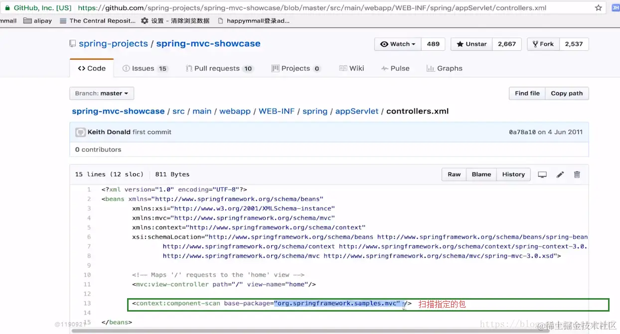Viewport: 620px width, 334px height.
Task: Click the Fork button
Action: 543,44
